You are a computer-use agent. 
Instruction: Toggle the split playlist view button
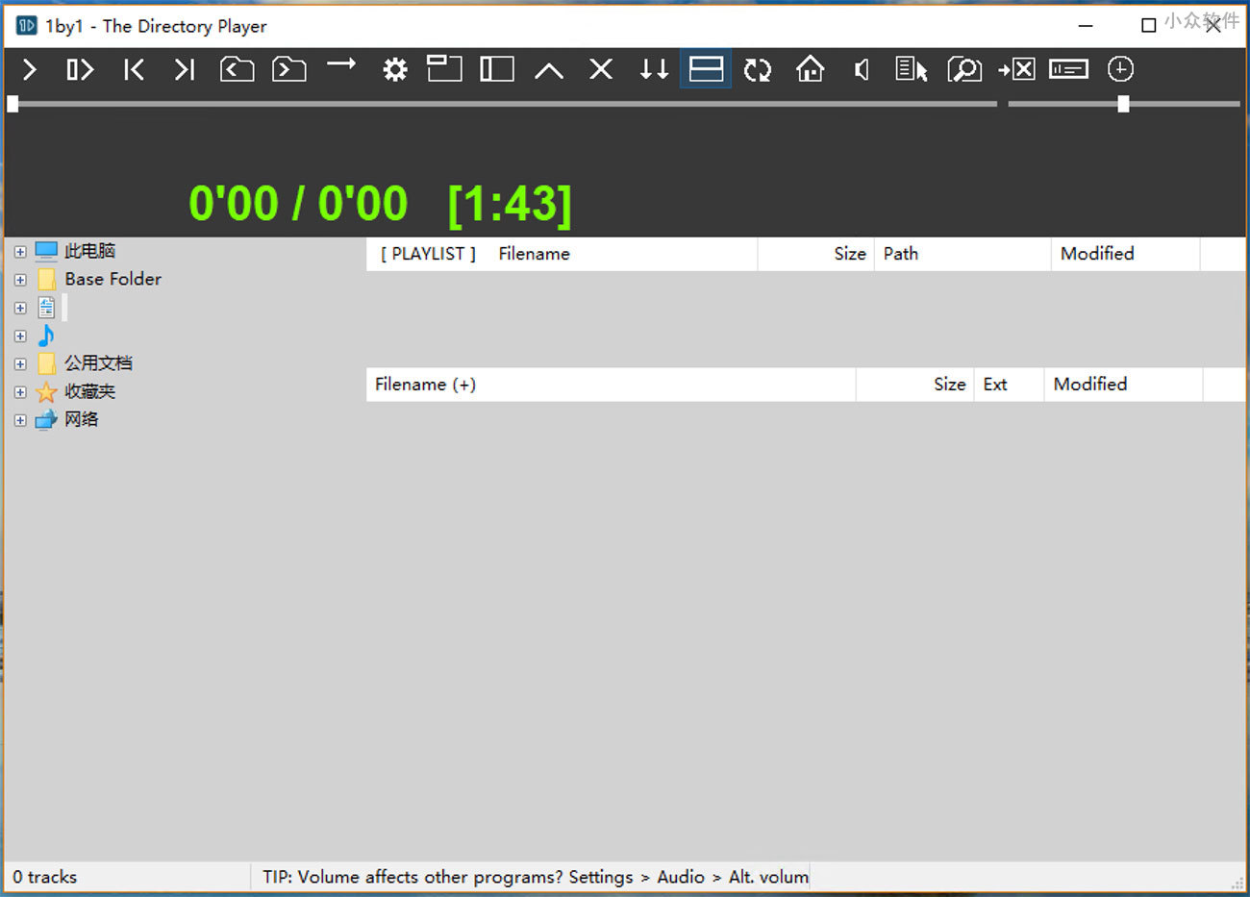coord(706,69)
